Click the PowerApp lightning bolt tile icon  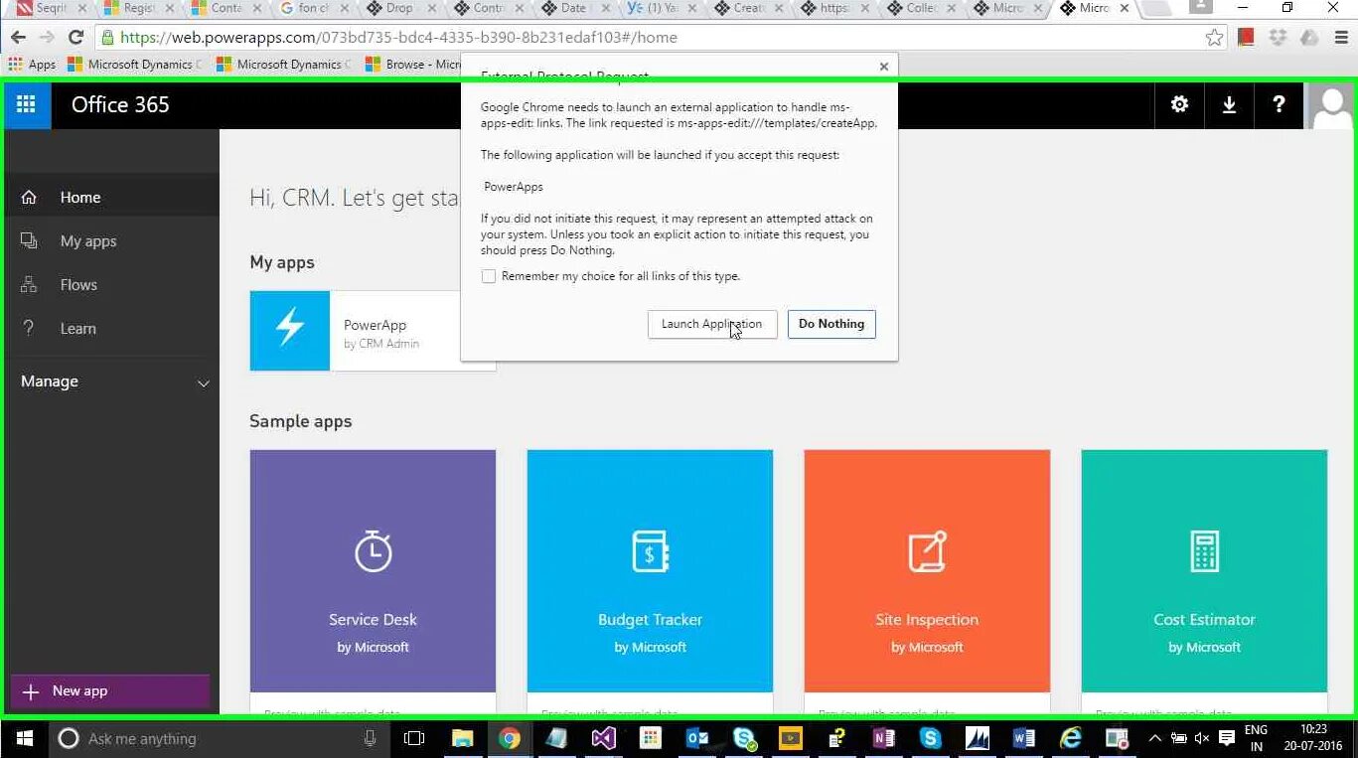tap(289, 330)
